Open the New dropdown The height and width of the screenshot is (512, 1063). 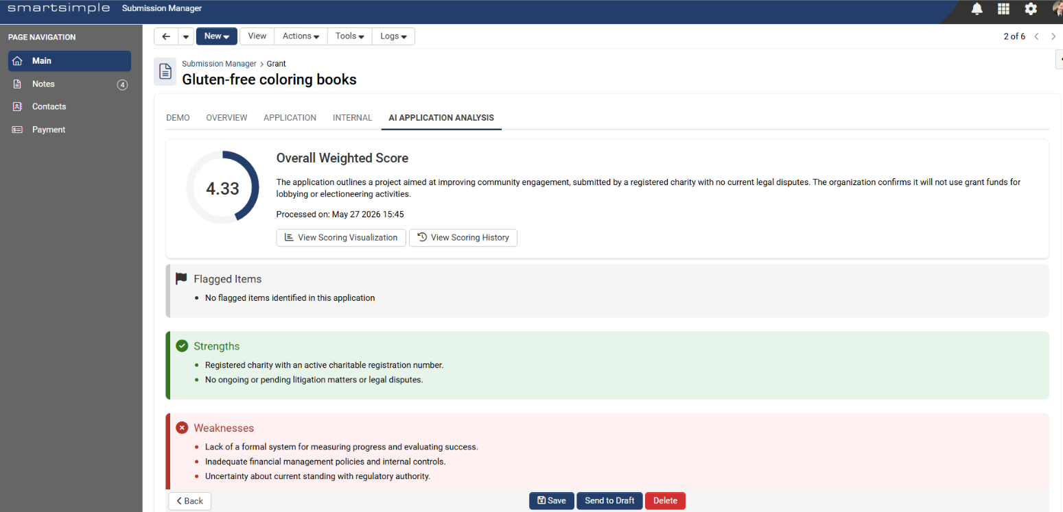217,36
